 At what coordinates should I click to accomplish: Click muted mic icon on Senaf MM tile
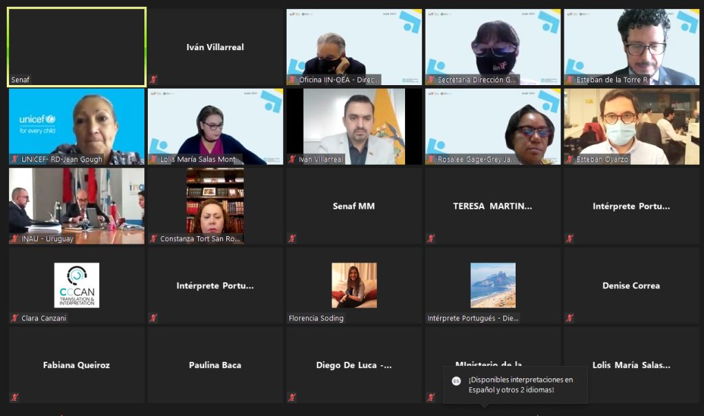click(291, 238)
